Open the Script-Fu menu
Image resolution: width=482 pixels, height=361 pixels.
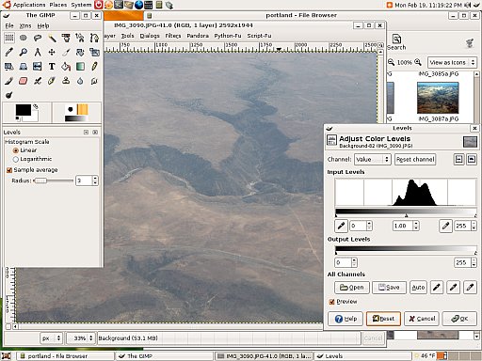[x=259, y=36]
